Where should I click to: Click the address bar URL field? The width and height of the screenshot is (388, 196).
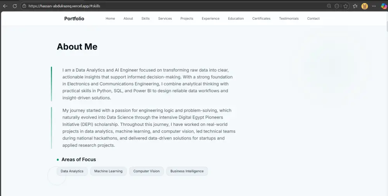[x=155, y=6]
